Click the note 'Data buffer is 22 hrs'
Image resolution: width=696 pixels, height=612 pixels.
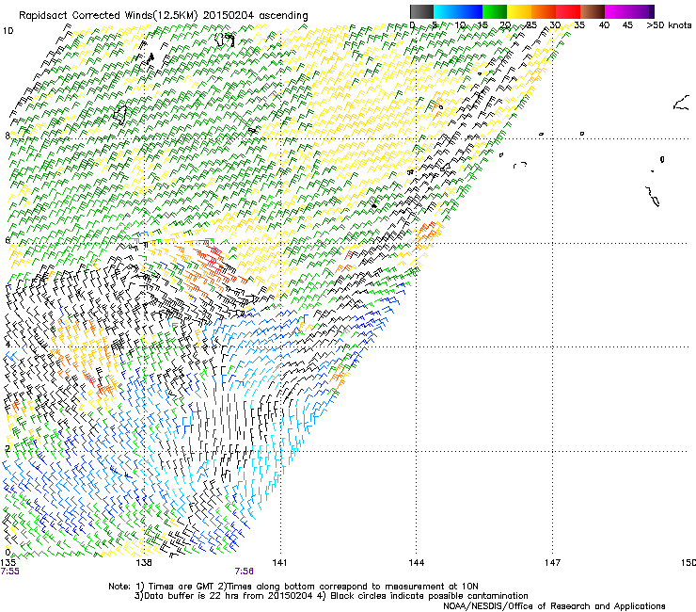tap(192, 596)
